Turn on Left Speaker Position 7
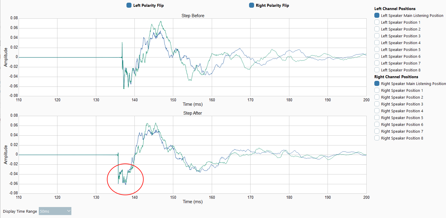This screenshot has height=218, width=446. tap(377, 63)
